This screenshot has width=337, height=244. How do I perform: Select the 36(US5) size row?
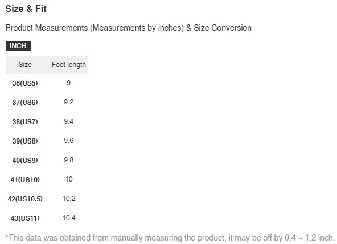(x=47, y=83)
